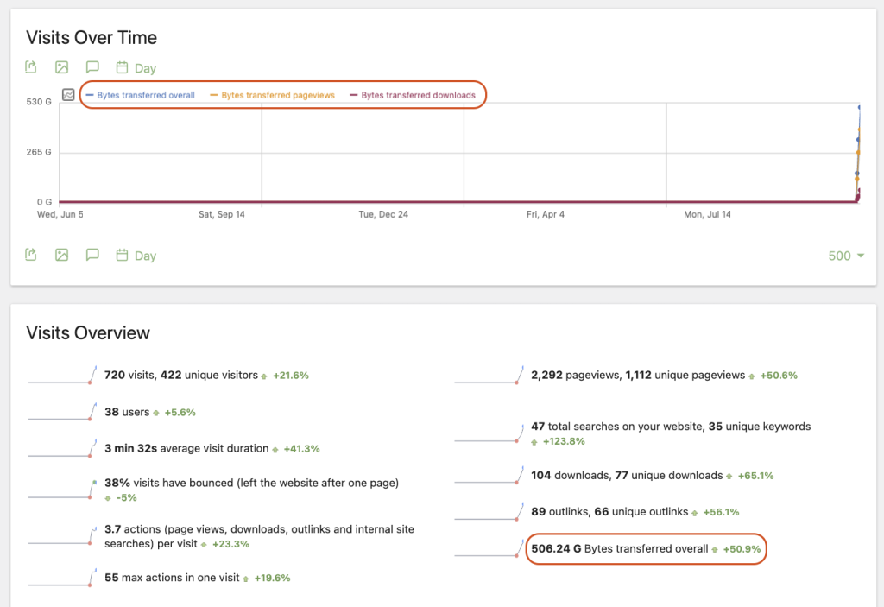Open annotations icon below the graph
Screen dimensions: 884x607
(x=92, y=255)
